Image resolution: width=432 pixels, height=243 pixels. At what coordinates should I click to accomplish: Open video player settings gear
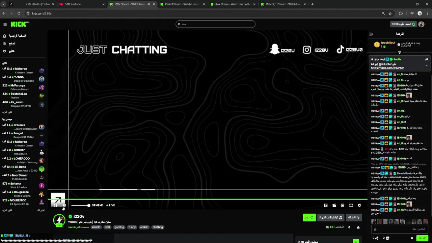[x=359, y=205]
